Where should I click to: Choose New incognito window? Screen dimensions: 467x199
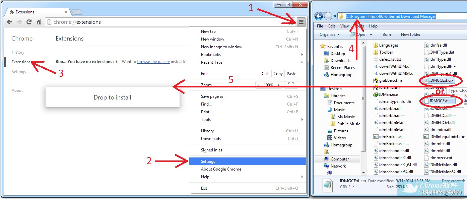click(x=248, y=47)
